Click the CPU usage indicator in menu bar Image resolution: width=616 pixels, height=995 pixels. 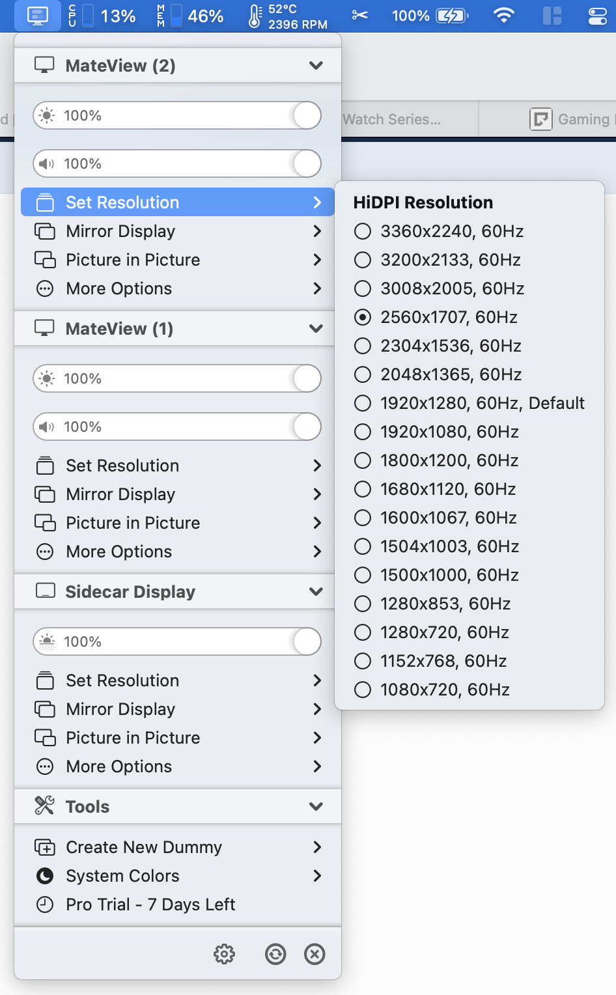click(102, 16)
